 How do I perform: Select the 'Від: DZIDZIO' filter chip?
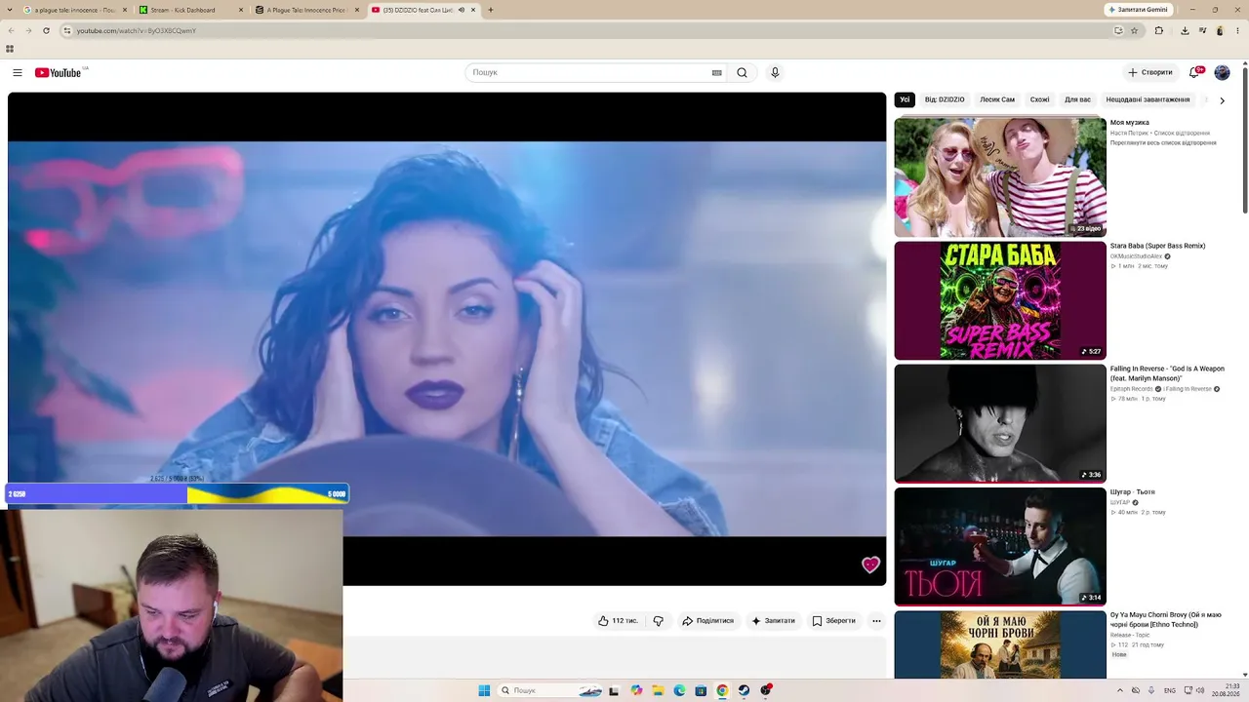point(945,99)
